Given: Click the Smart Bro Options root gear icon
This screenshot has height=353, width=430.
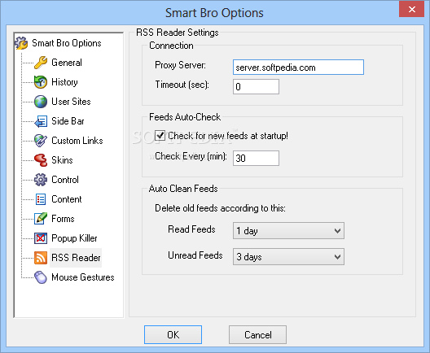Looking at the screenshot, I should tap(21, 43).
